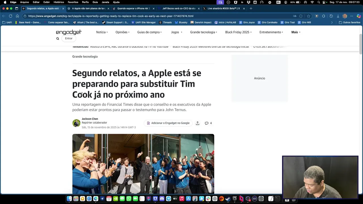Image resolution: width=363 pixels, height=204 pixels.
Task: Open a new browser tab with plus
Action: [x=251, y=8]
